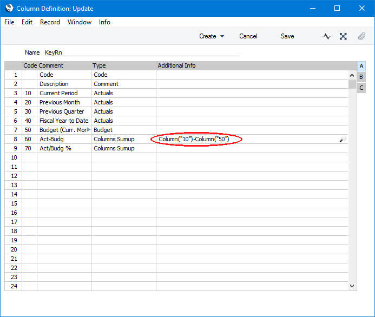The width and height of the screenshot is (375, 317).
Task: Click 'Columns Sumup' type in row 9
Action: pyautogui.click(x=123, y=148)
